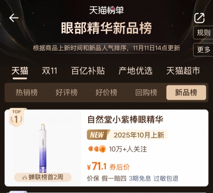This screenshot has width=213, height=193.
Task: Tap the flame icon beside 蝉联榜首2周
Action: [25, 177]
